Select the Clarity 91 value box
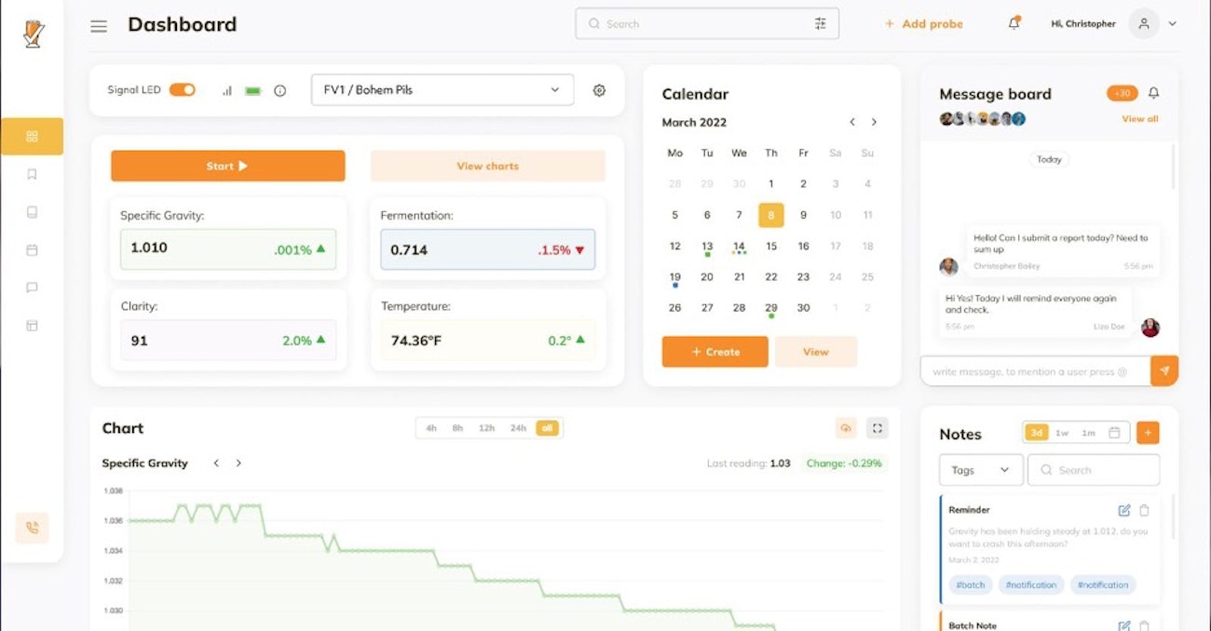The height and width of the screenshot is (631, 1211). click(228, 341)
